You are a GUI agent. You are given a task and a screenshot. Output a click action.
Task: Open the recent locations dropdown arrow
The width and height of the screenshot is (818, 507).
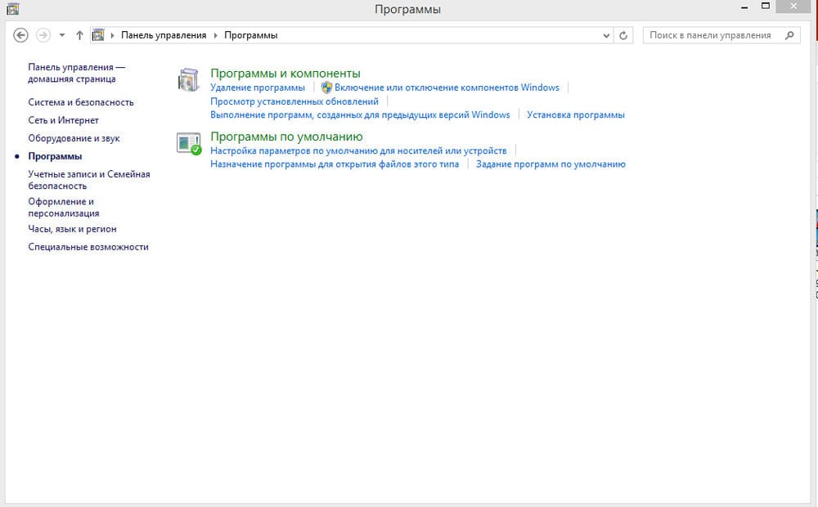62,35
